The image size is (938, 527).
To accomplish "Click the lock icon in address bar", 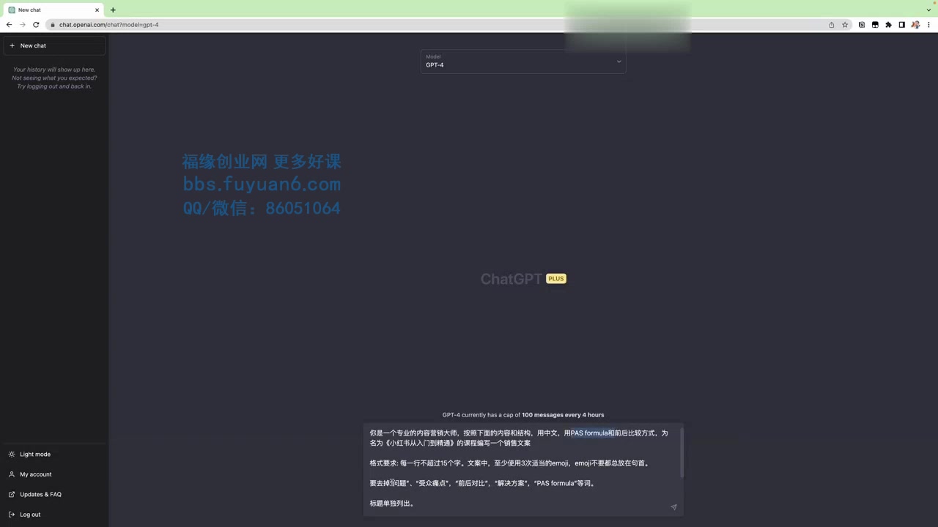I will click(53, 25).
